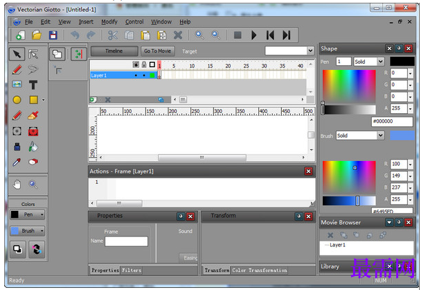Open Movie Browser panel menu arrow
The image size is (428, 290).
(x=389, y=223)
